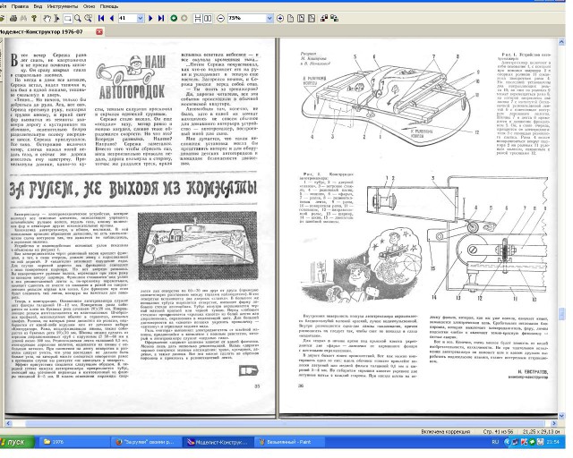Select the magnifier zoom tool

[x=78, y=18]
